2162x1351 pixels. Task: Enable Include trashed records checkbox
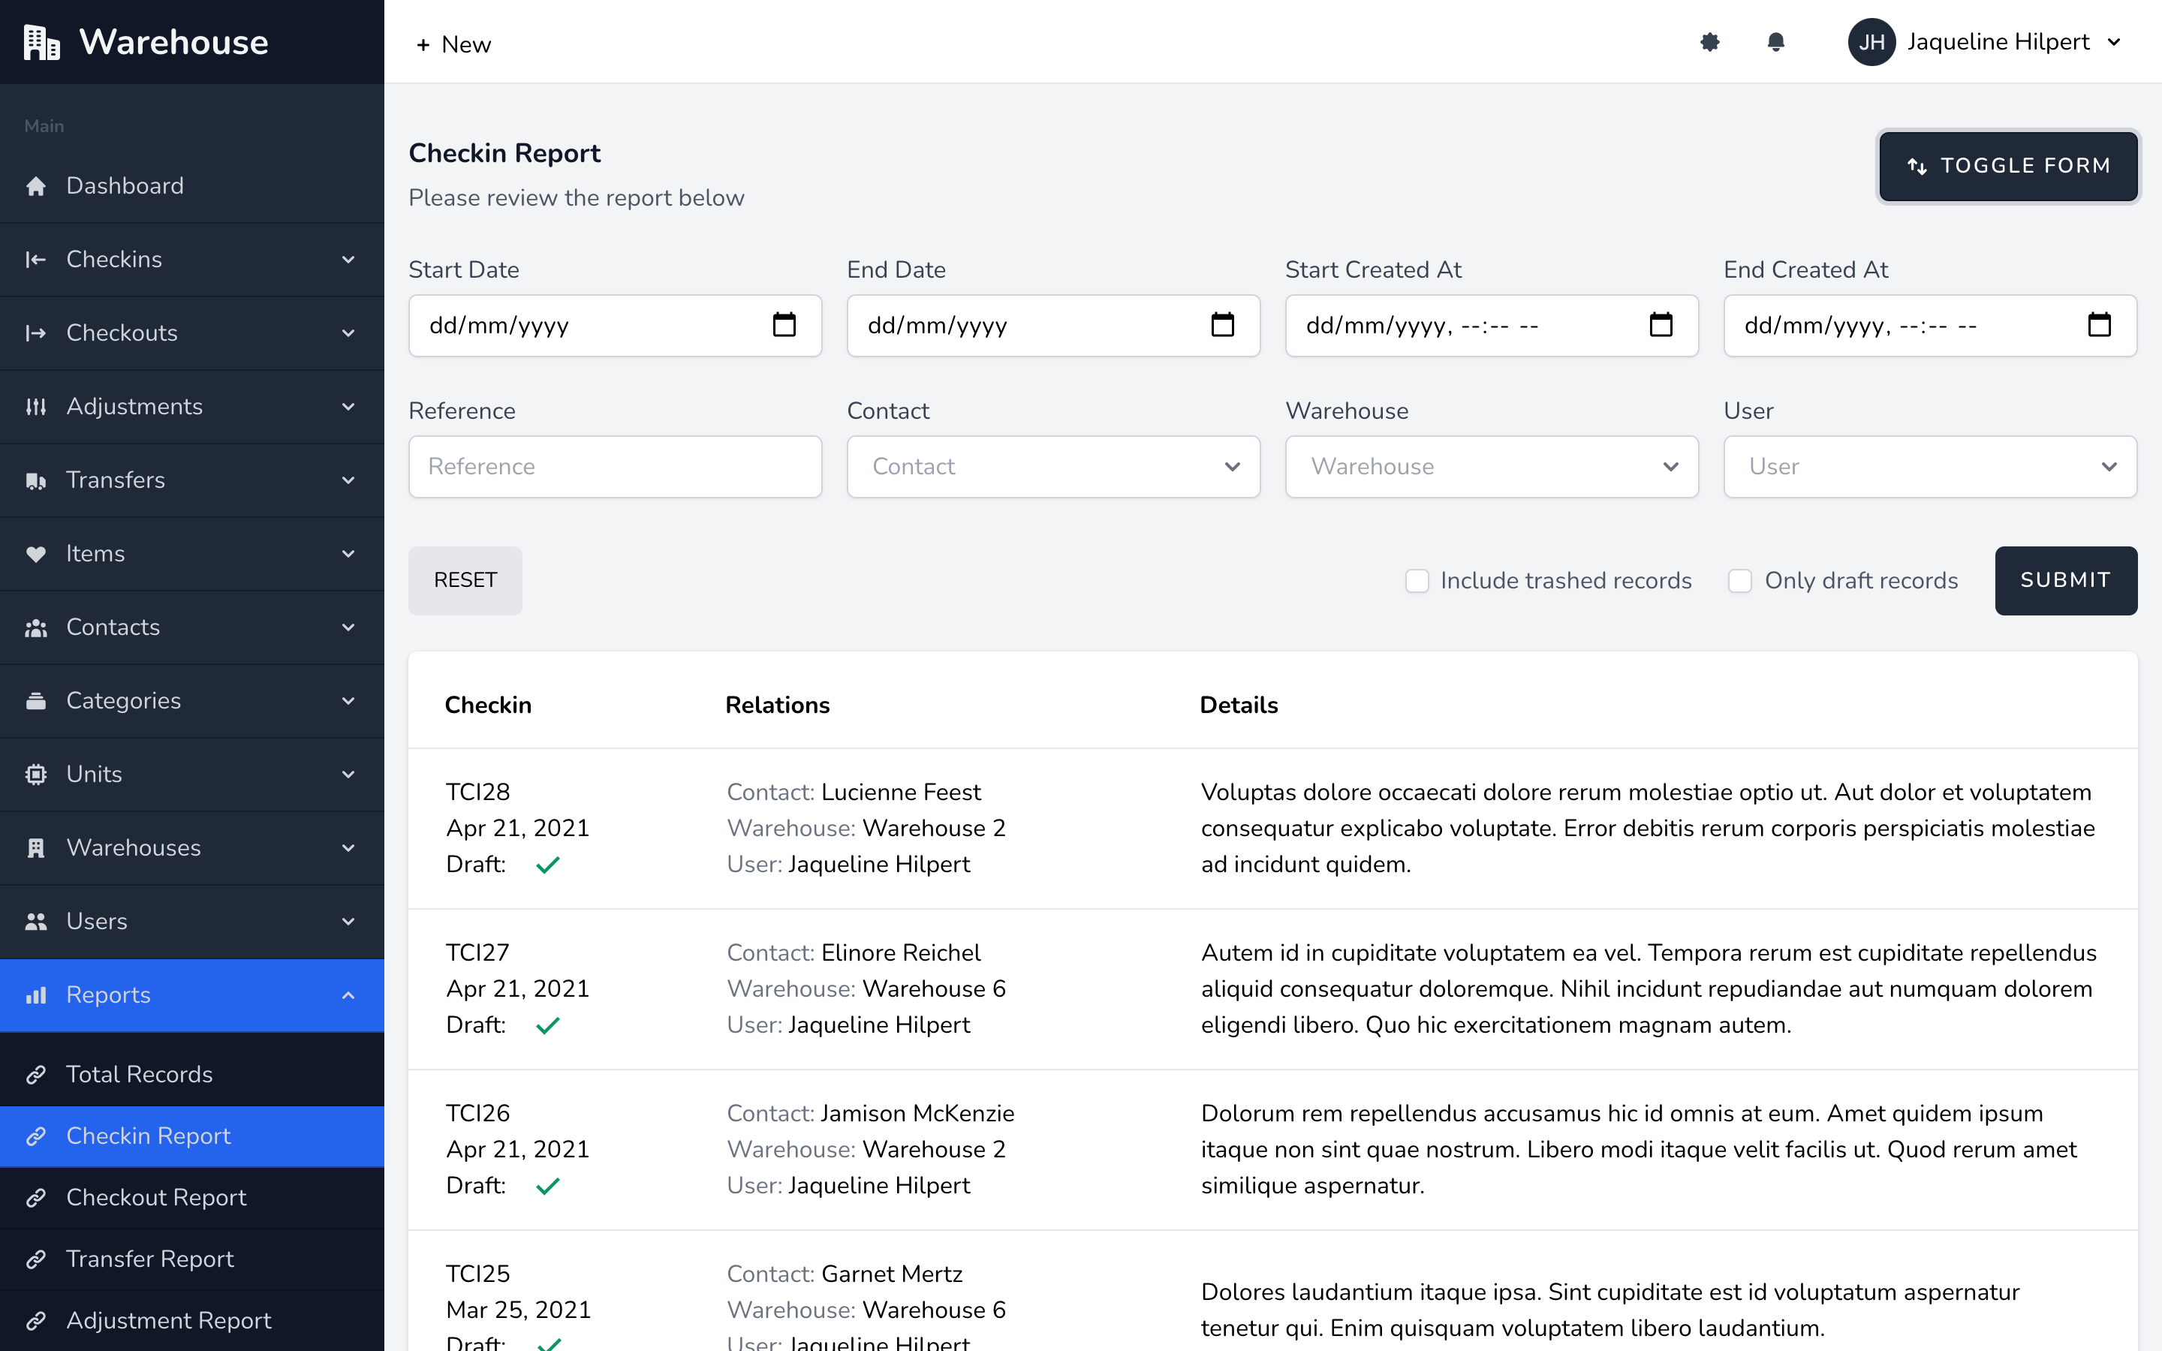click(x=1417, y=581)
